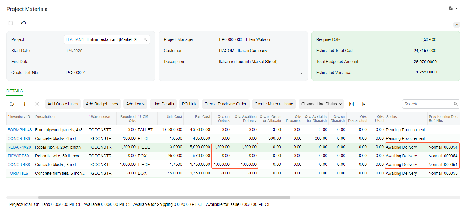Click the Undo icon next to Save
The image size is (466, 209).
coord(24,23)
